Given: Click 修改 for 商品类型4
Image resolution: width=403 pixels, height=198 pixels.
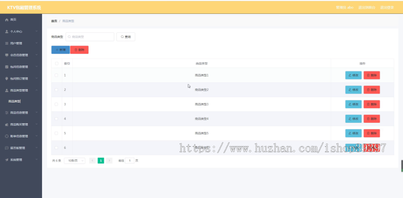Looking at the screenshot, I should coord(353,119).
